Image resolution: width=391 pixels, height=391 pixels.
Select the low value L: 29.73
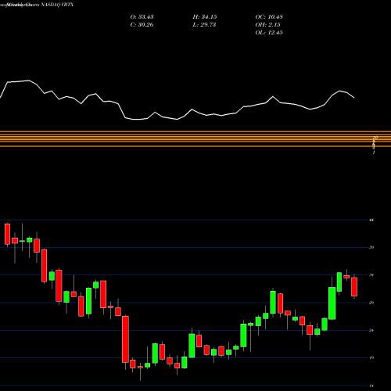[x=204, y=25]
